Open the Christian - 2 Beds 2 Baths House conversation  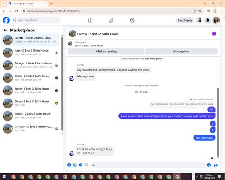pyautogui.click(x=30, y=129)
